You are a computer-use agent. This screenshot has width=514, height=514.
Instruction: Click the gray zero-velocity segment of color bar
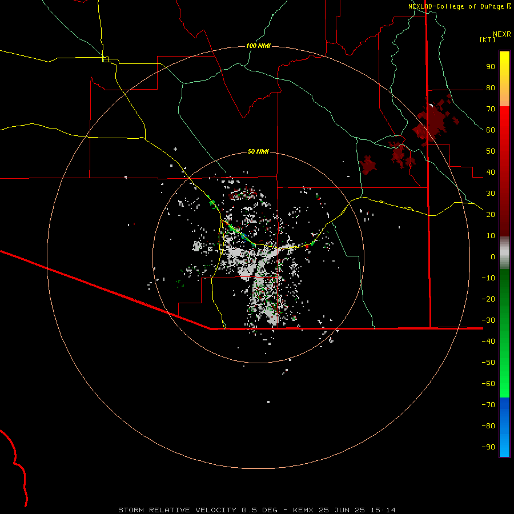[x=504, y=253]
